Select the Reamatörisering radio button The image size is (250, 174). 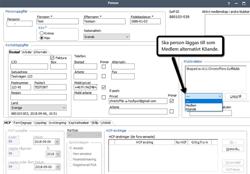[71, 159]
